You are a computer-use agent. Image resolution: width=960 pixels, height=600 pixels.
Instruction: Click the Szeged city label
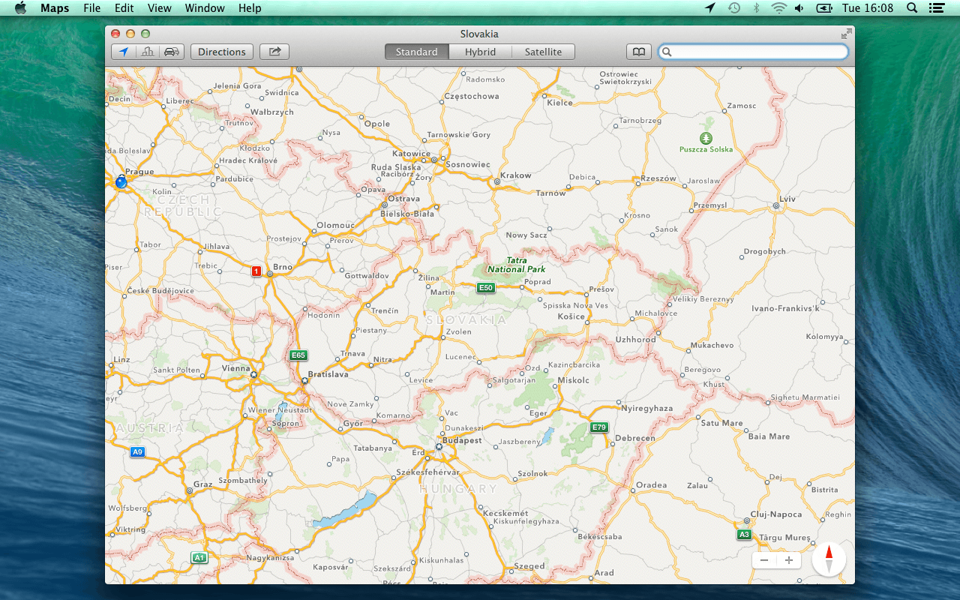[529, 566]
